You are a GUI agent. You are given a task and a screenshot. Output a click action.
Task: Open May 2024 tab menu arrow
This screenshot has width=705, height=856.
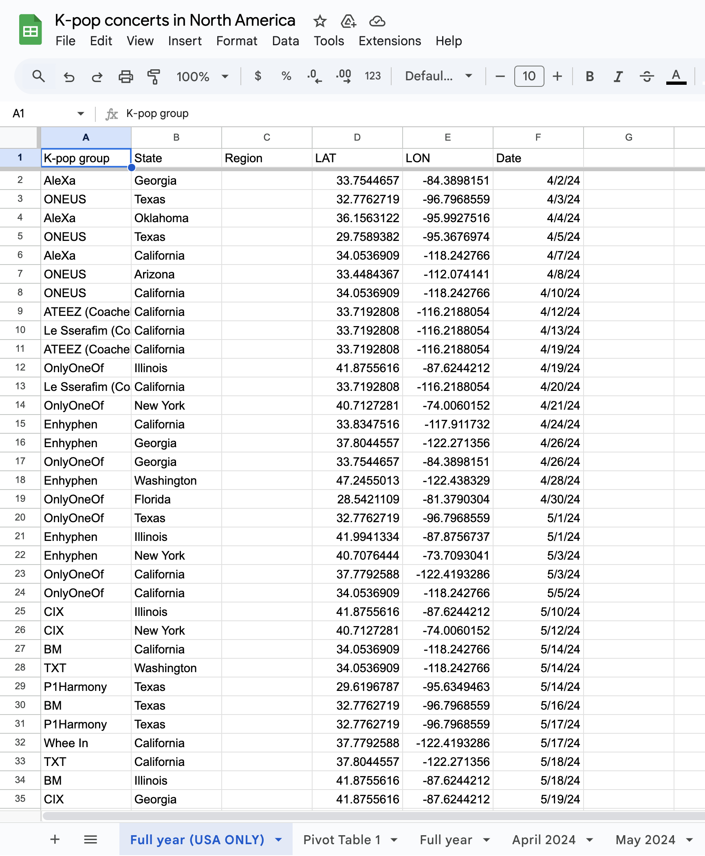pos(690,840)
